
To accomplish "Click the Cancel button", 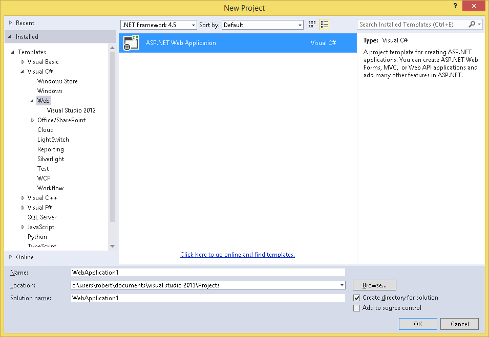I will [459, 324].
